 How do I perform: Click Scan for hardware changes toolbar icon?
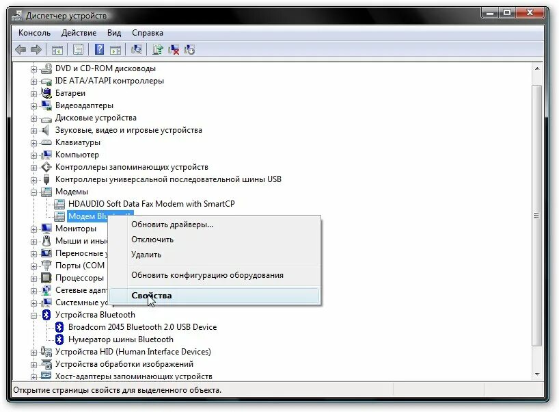click(x=137, y=49)
